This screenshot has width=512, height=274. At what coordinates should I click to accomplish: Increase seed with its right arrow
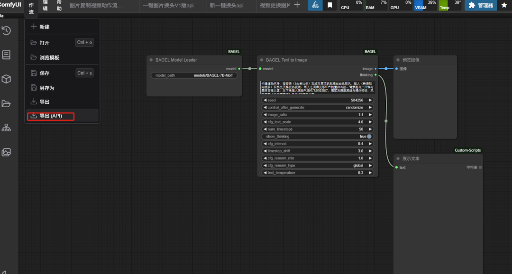point(370,100)
